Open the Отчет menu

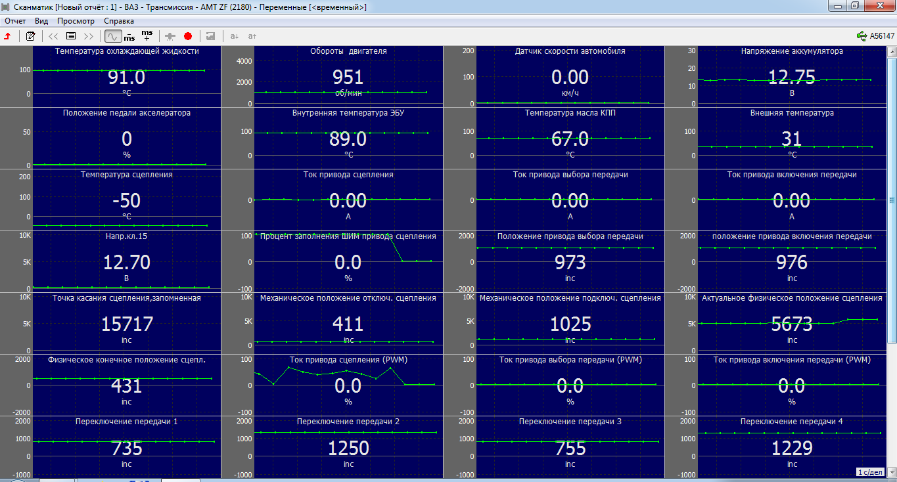pyautogui.click(x=15, y=21)
